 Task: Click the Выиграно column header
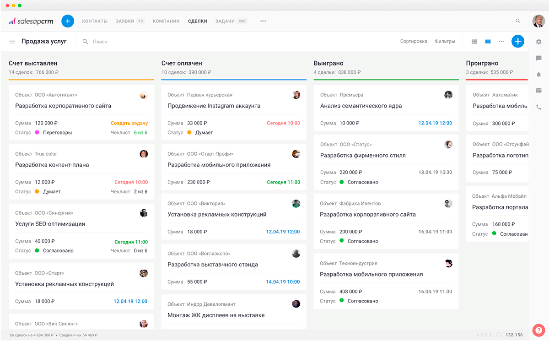(x=328, y=63)
